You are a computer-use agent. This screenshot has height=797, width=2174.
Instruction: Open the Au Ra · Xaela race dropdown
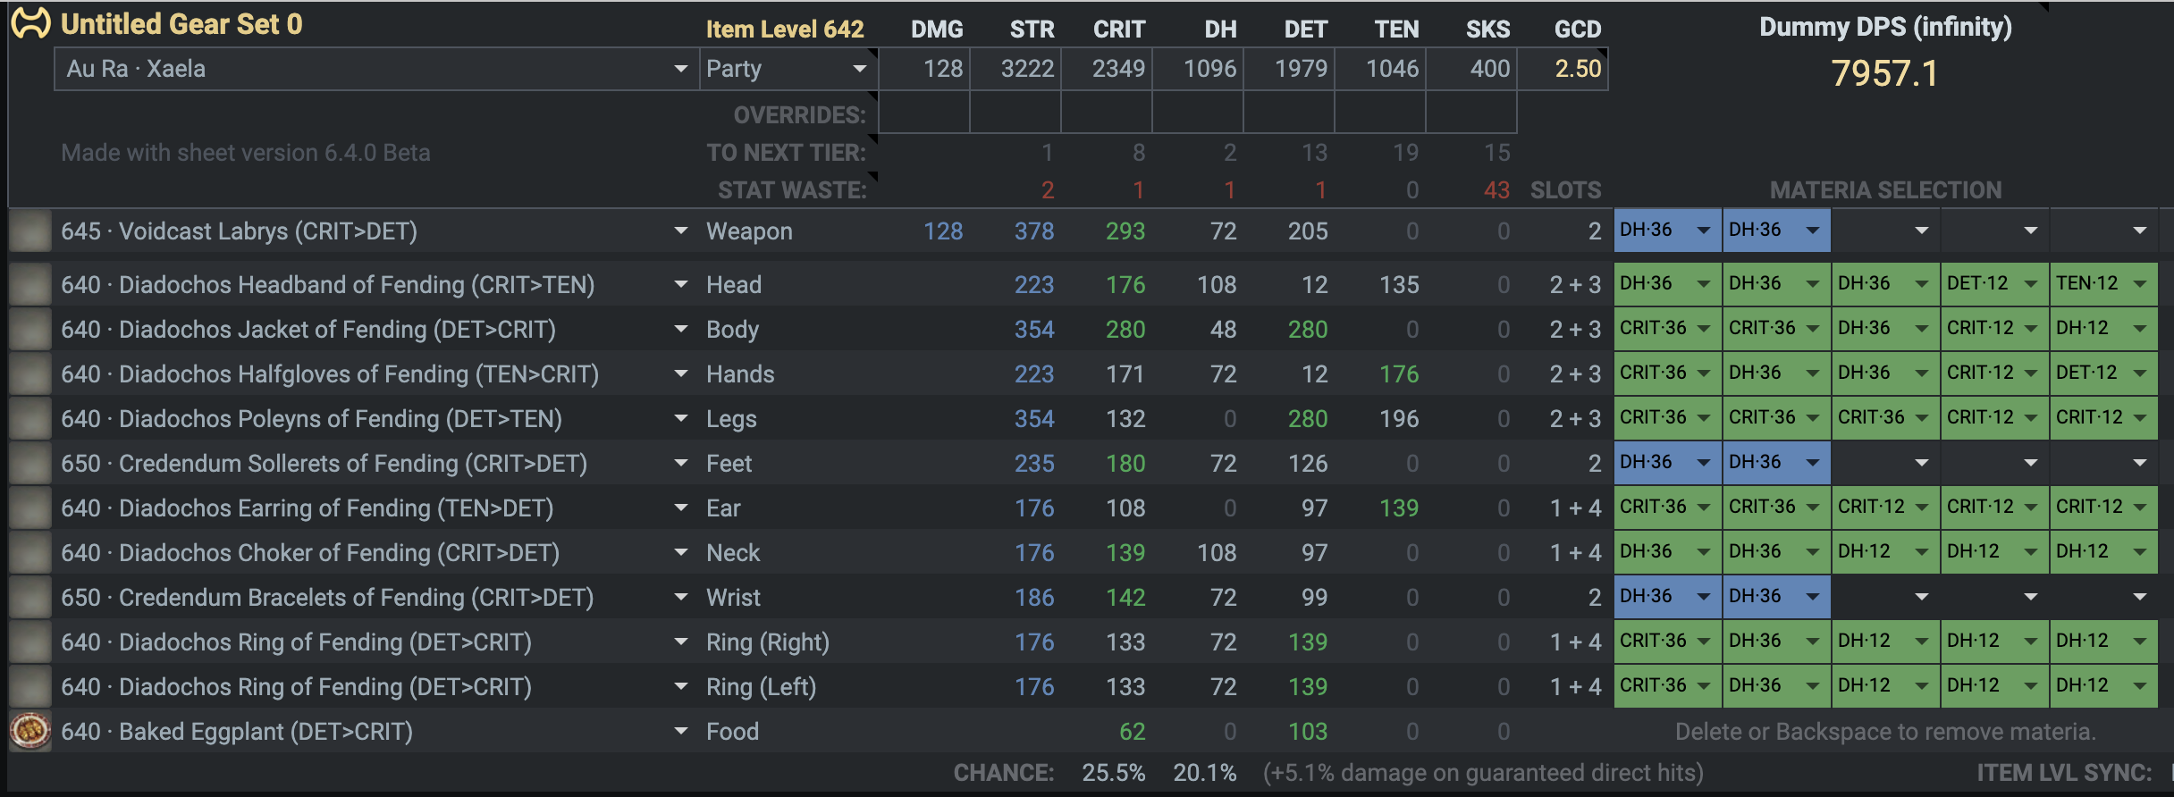(x=680, y=69)
